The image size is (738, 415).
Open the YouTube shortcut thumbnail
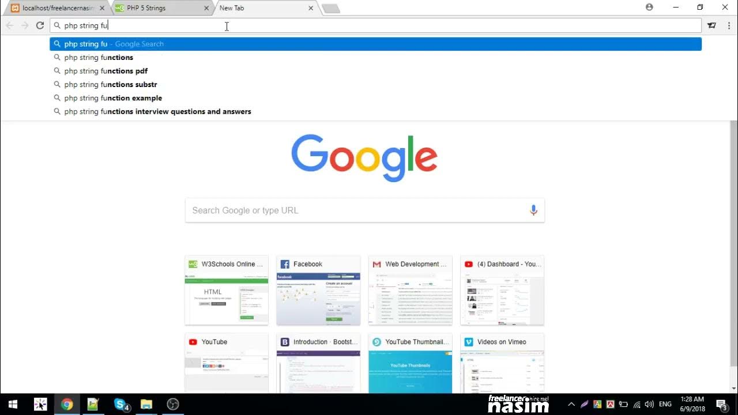tap(227, 363)
